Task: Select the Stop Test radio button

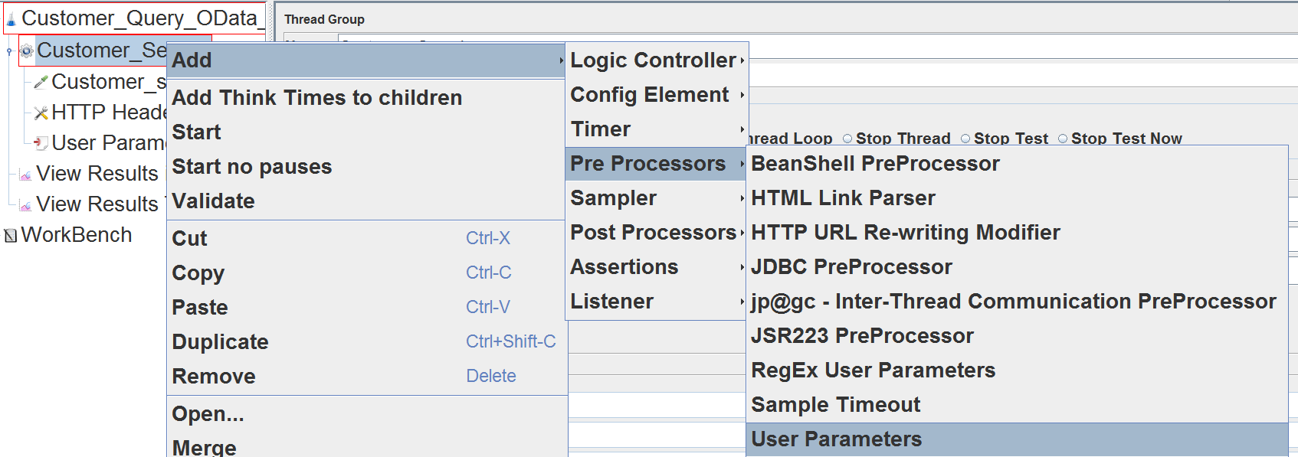Action: point(965,139)
